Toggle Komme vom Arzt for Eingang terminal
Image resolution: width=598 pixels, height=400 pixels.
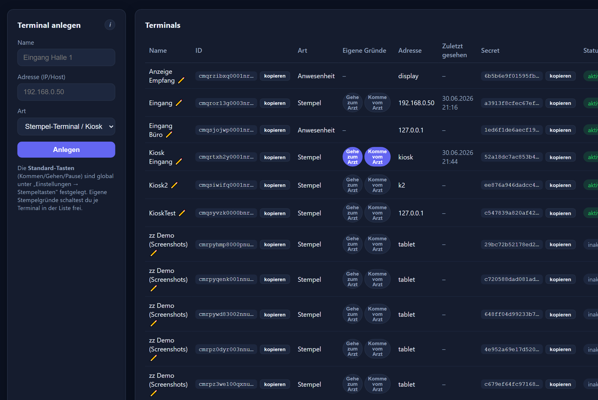point(377,103)
